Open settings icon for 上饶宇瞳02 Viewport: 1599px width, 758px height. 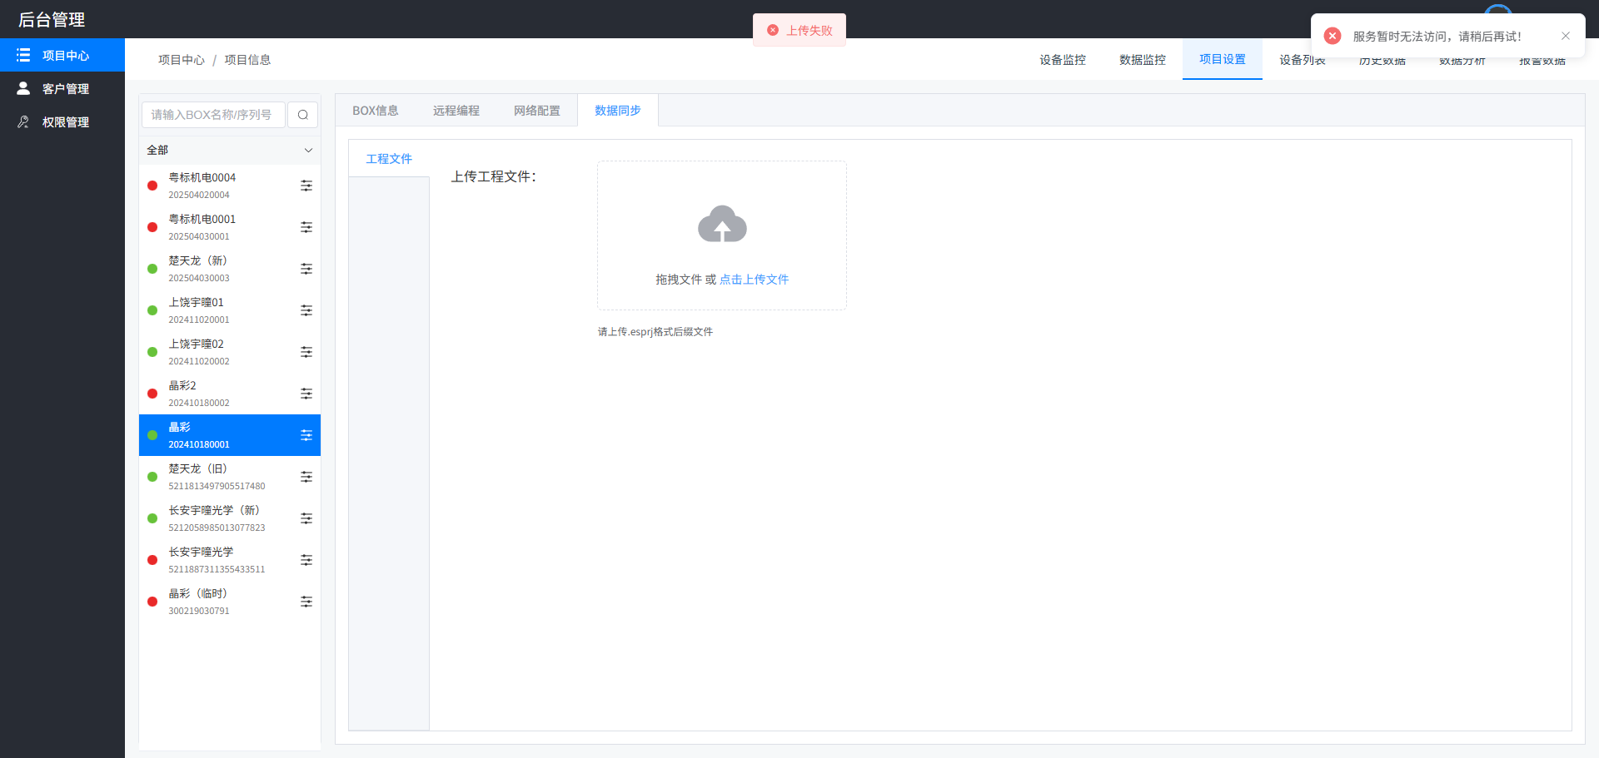(x=306, y=352)
